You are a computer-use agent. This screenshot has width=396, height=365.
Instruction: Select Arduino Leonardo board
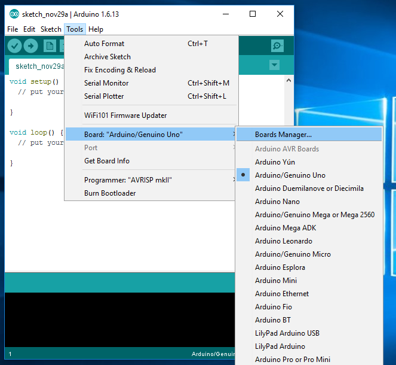pos(309,241)
